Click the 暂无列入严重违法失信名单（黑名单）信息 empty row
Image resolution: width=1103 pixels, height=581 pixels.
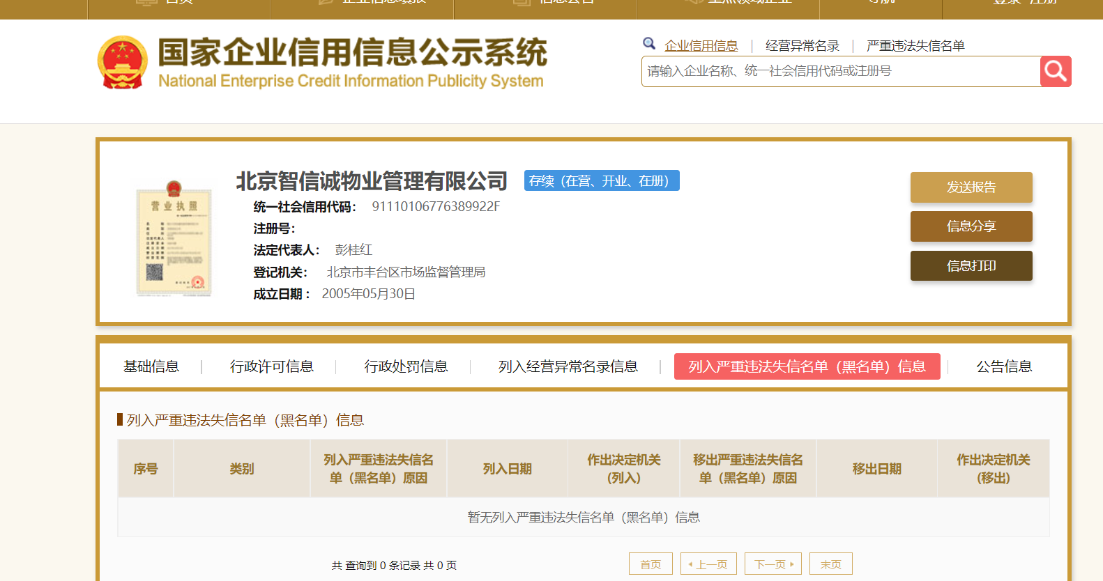[584, 518]
